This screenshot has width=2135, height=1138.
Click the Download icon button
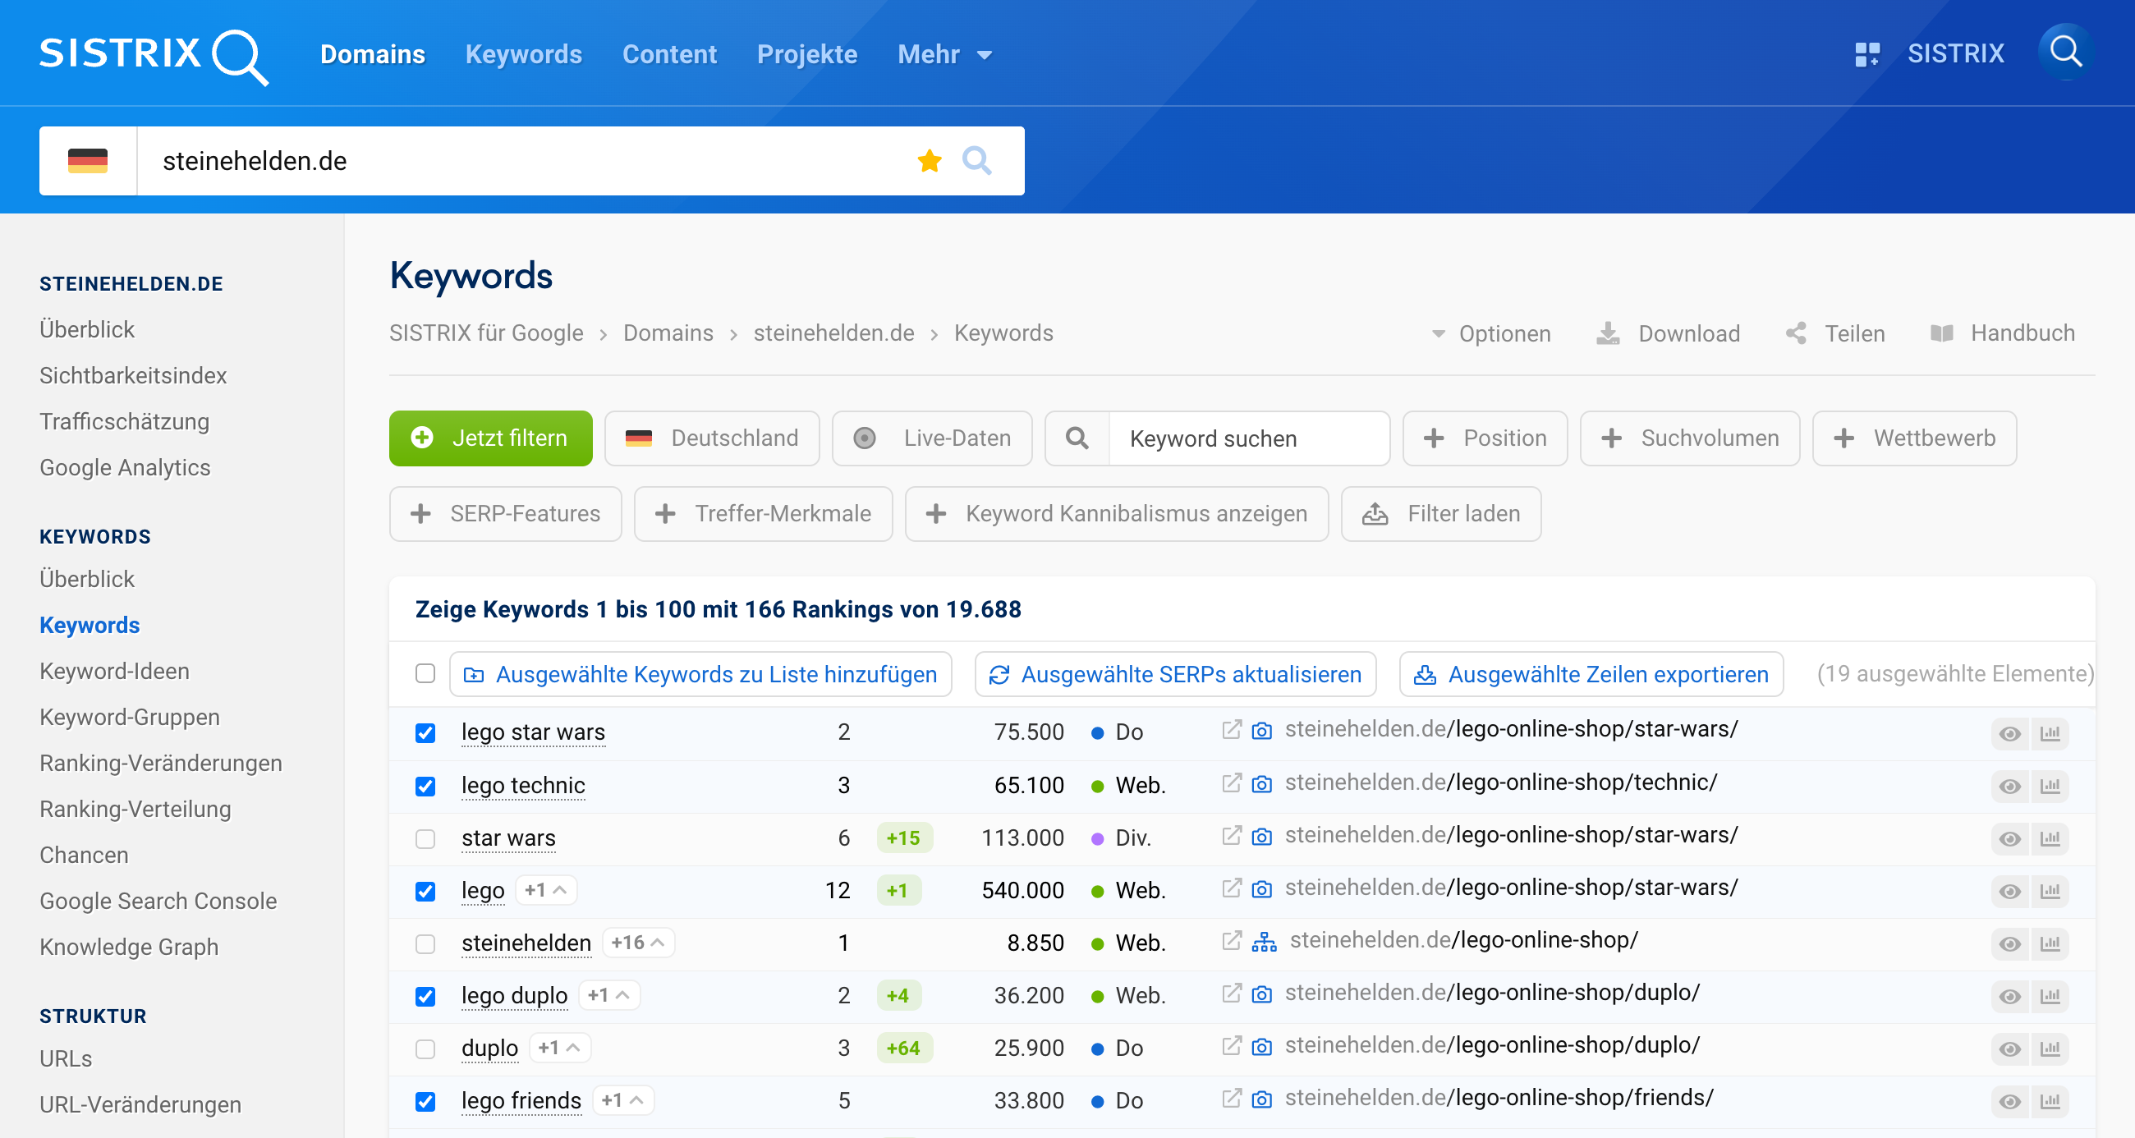click(x=1669, y=333)
